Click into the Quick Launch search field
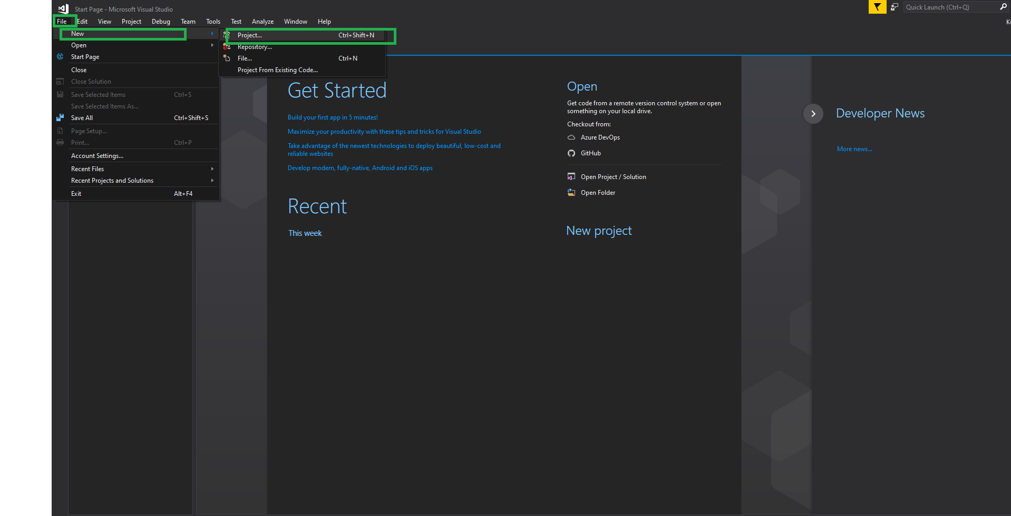1011x516 pixels. (x=950, y=7)
